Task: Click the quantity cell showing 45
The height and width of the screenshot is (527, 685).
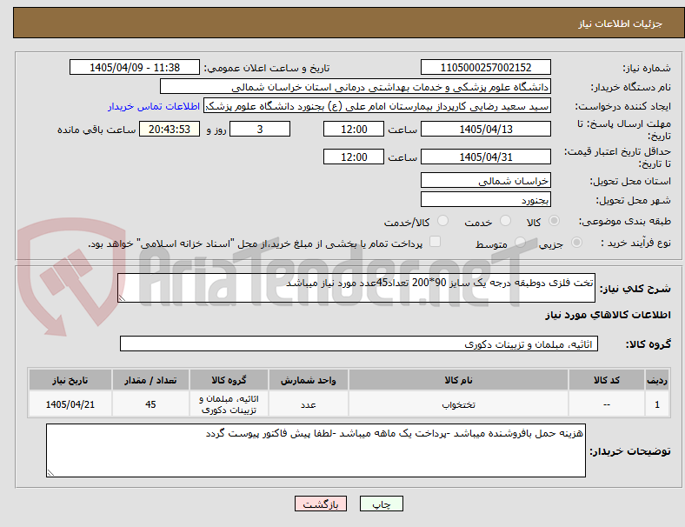Action: pos(150,404)
